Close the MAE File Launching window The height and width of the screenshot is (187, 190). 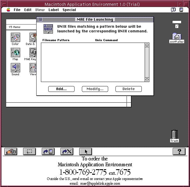[40, 19]
